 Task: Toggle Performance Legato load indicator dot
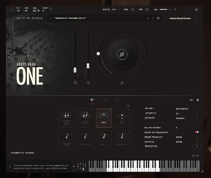click(73, 110)
